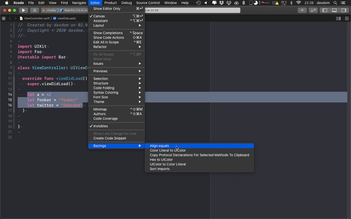Open the Library plus button
Viewport: 351px width, 219px height.
coord(302,10)
